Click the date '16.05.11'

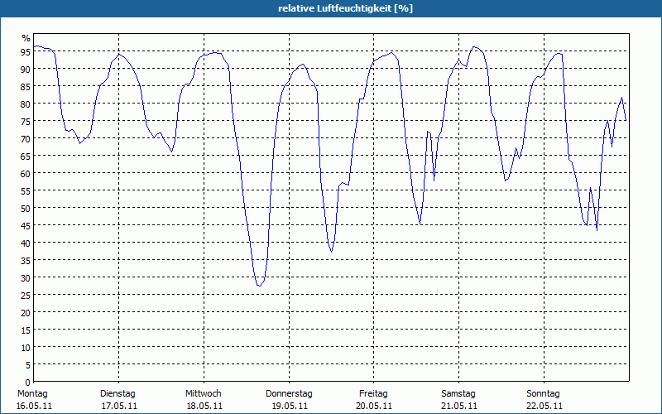[34, 406]
